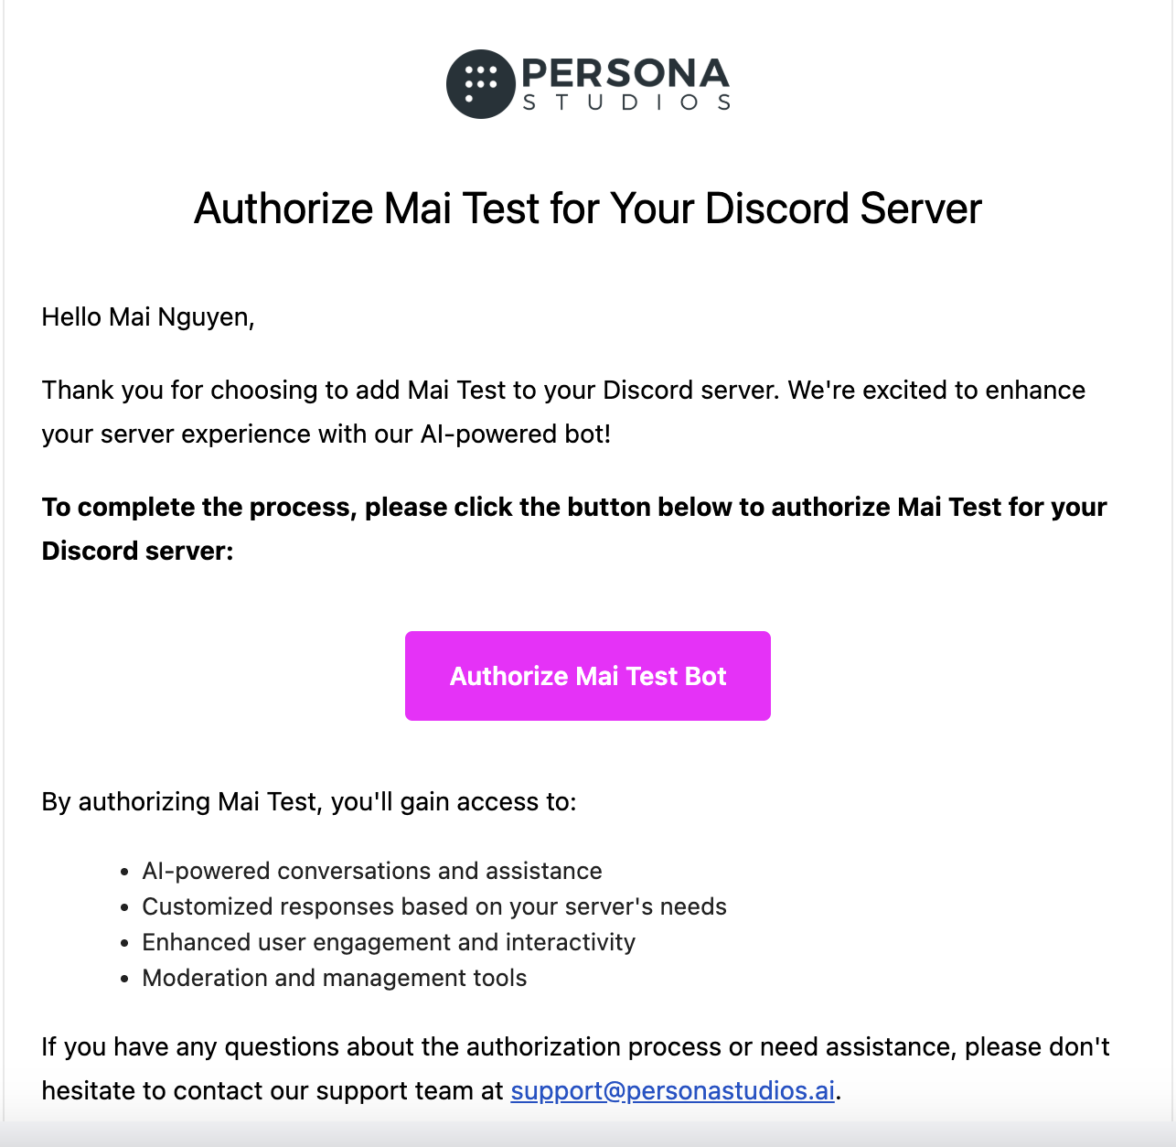Click the "If you have any questions" sentence
The width and height of the screenshot is (1176, 1147).
click(x=575, y=1046)
